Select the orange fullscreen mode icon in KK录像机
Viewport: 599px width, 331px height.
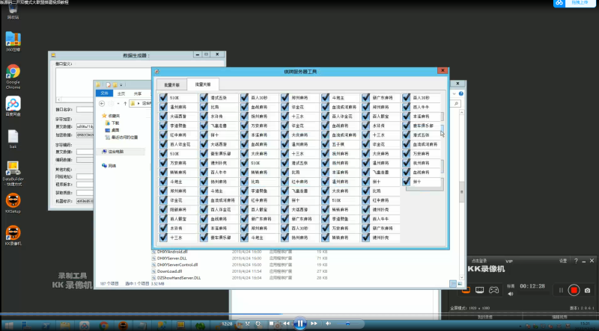tap(466, 290)
